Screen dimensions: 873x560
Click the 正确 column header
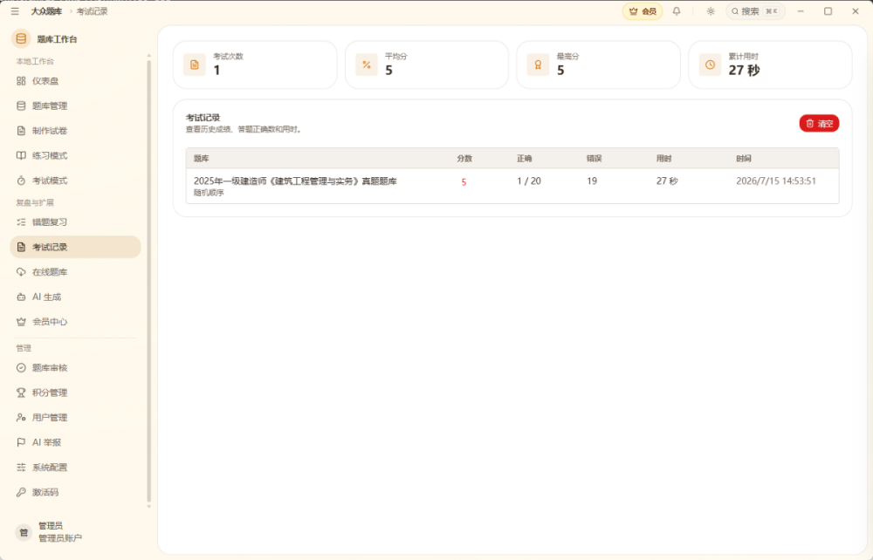pos(525,159)
